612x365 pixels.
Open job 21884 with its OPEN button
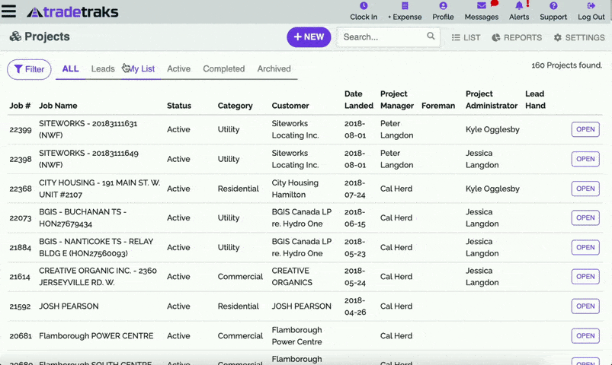pyautogui.click(x=585, y=247)
